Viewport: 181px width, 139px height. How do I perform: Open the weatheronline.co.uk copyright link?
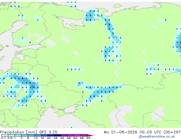pos(157,136)
